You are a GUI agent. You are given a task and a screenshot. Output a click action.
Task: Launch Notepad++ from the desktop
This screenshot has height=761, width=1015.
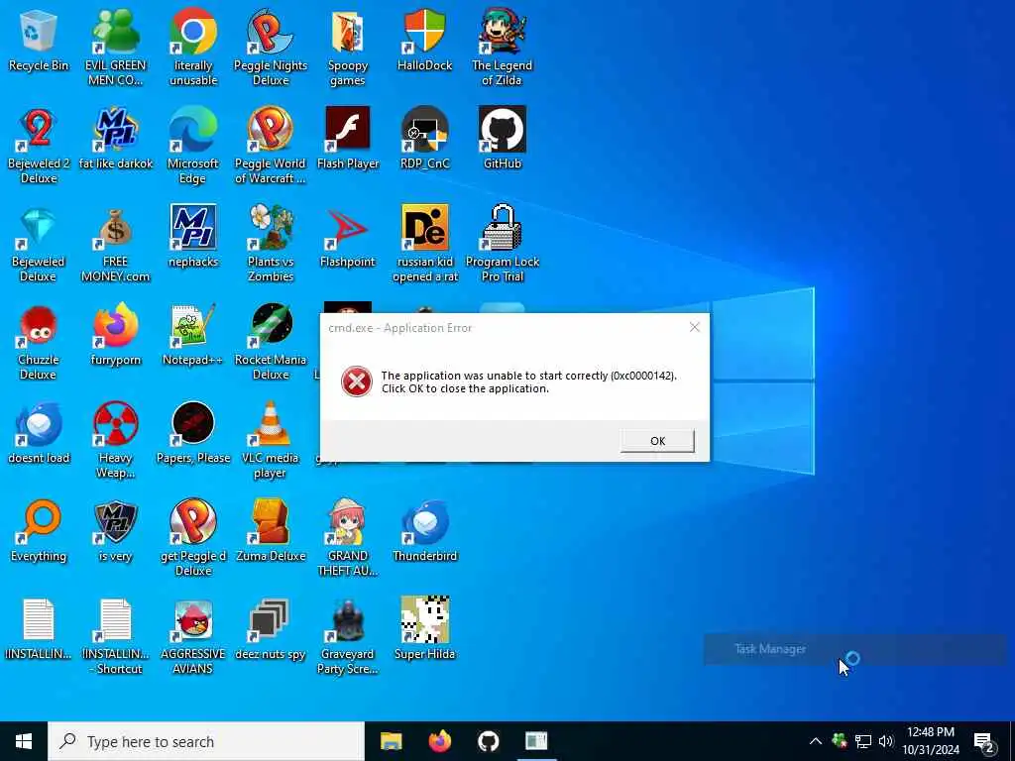193,335
